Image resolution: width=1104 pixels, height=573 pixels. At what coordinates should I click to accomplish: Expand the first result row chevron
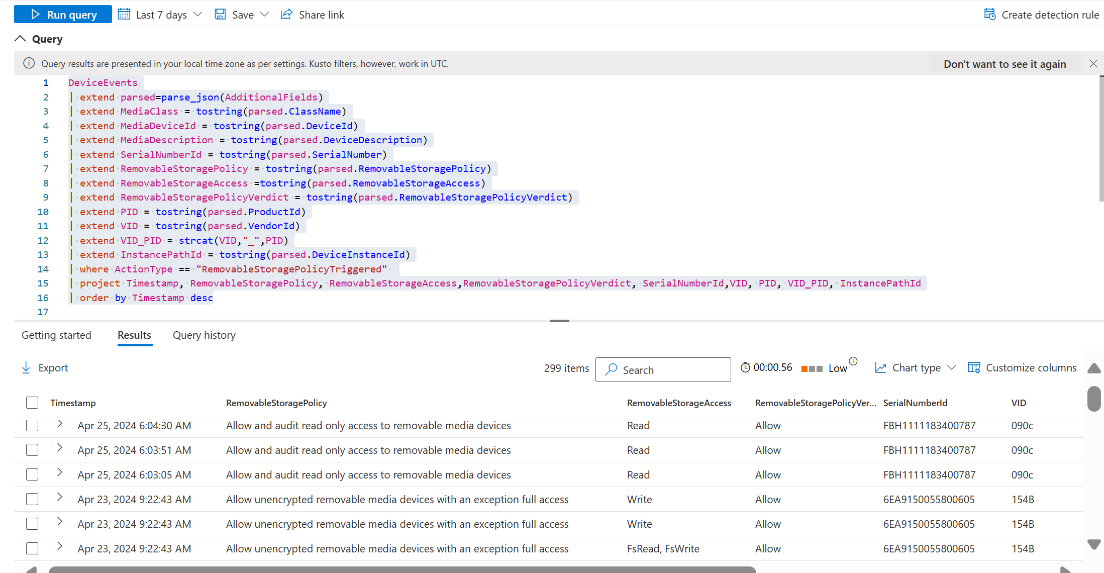coord(59,424)
